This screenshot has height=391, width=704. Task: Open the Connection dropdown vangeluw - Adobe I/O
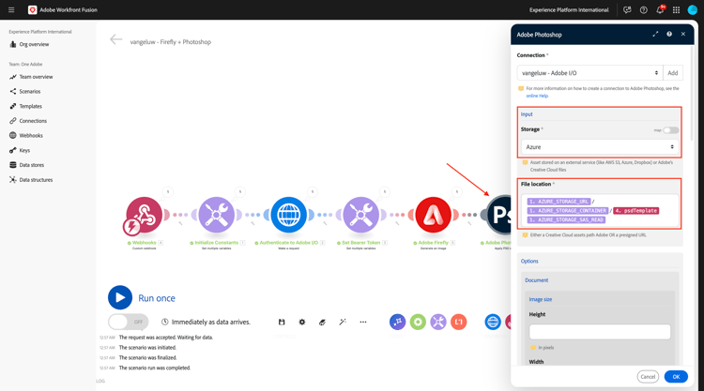click(589, 72)
